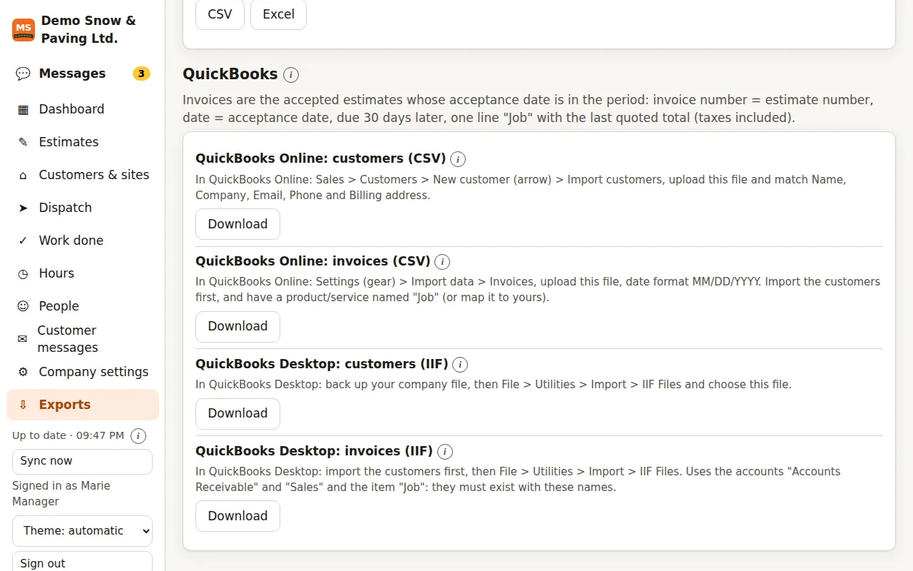Click the Customer messages envelope icon

[22, 339]
